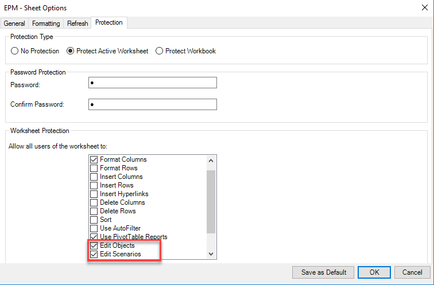434x285 pixels.
Task: Switch to the General tab
Action: pos(14,23)
